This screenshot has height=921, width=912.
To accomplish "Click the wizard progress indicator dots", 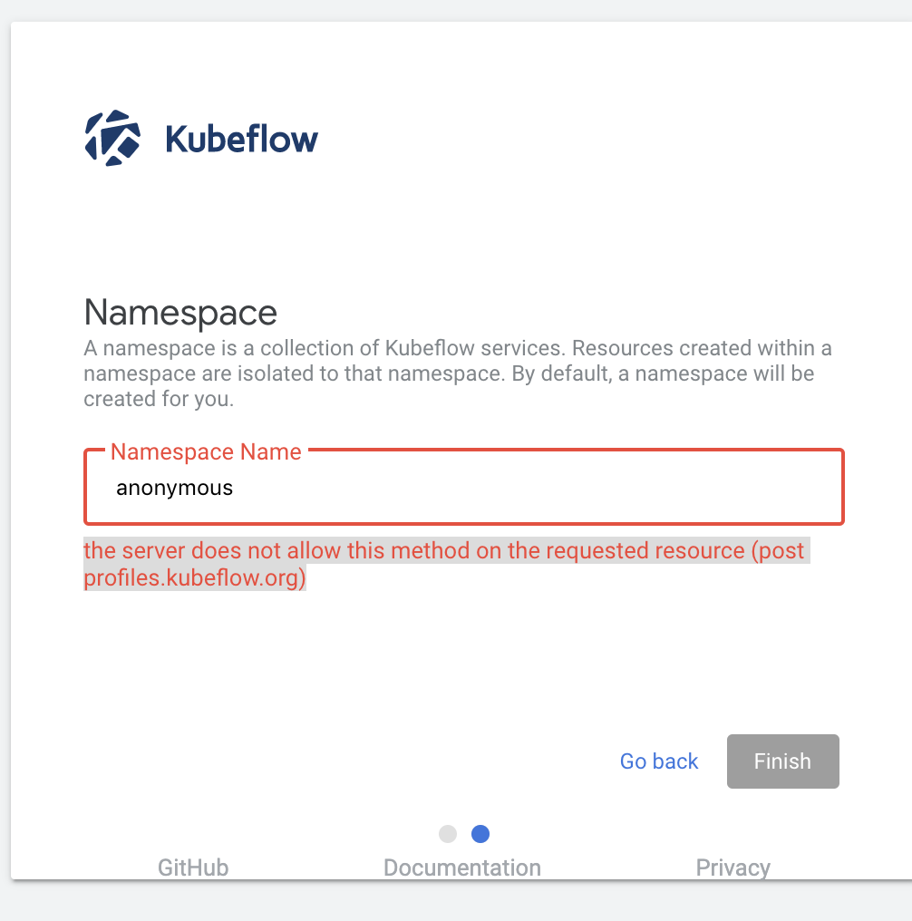I will [463, 833].
